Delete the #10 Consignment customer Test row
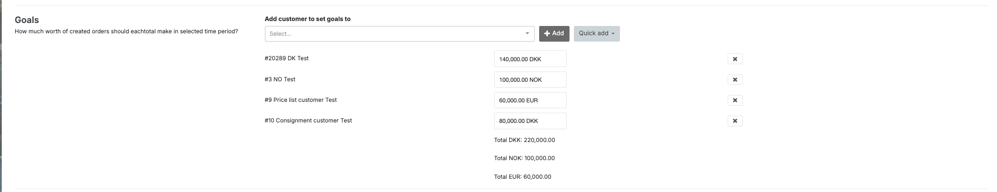997x192 pixels. pyautogui.click(x=735, y=120)
